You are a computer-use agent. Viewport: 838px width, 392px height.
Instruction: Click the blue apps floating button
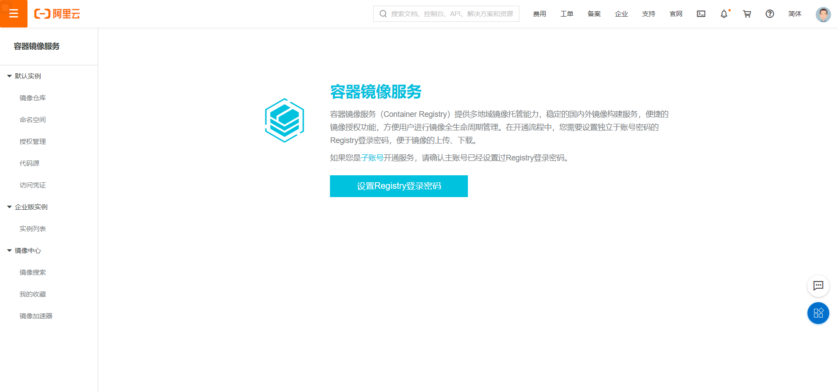pos(818,313)
